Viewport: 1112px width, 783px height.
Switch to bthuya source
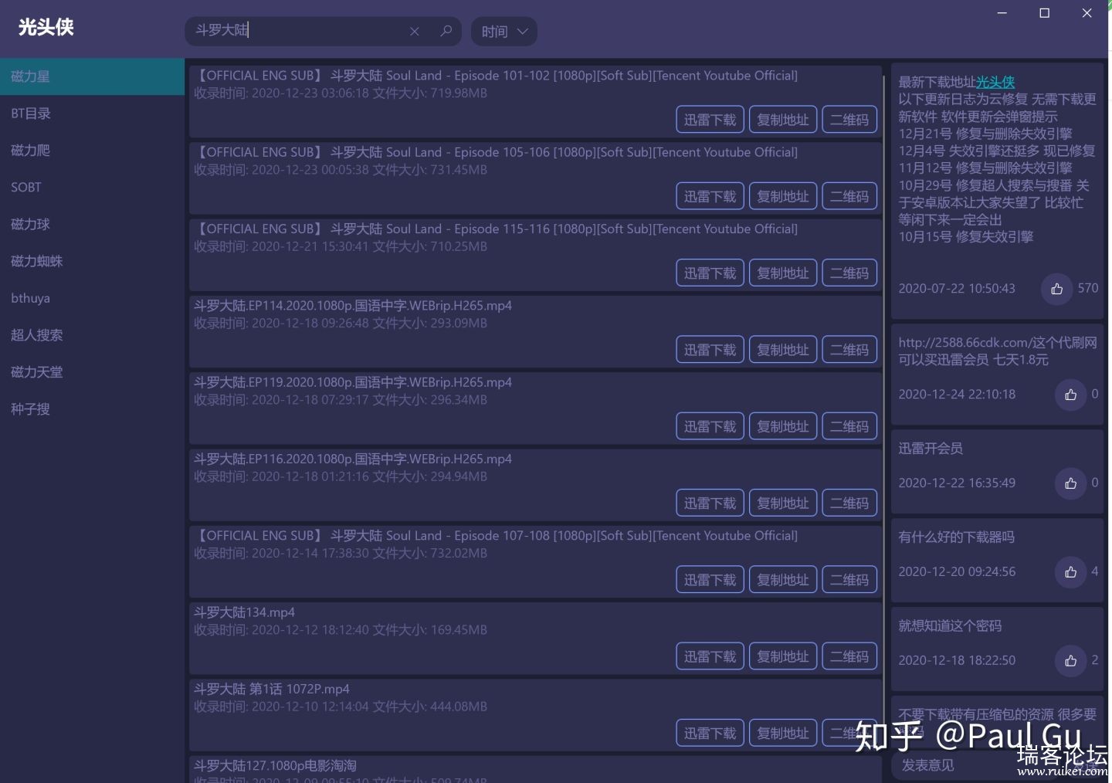pos(92,299)
